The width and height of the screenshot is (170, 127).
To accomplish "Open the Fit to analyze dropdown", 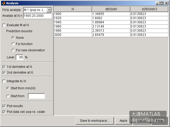I will pos(49,10).
